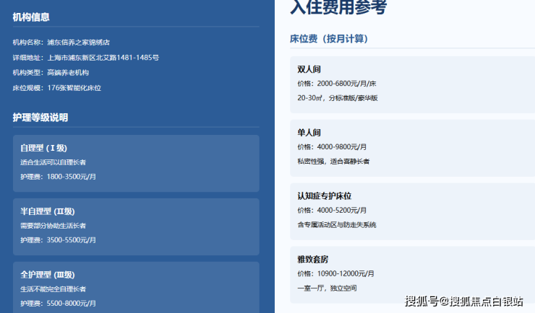The height and width of the screenshot is (313, 535).
Task: Select the 雅致套房 card title
Action: tap(313, 259)
